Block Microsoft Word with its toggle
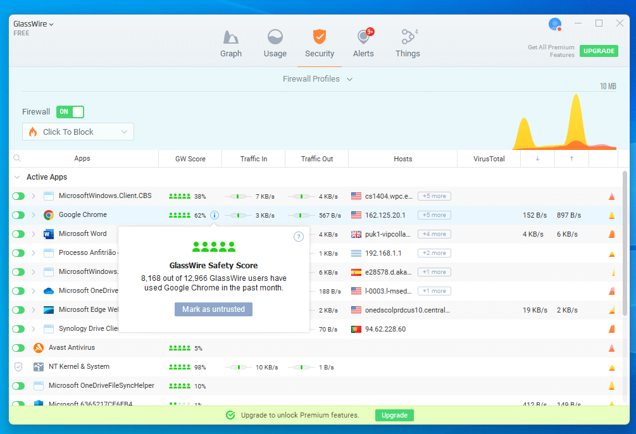The width and height of the screenshot is (636, 434). click(18, 234)
